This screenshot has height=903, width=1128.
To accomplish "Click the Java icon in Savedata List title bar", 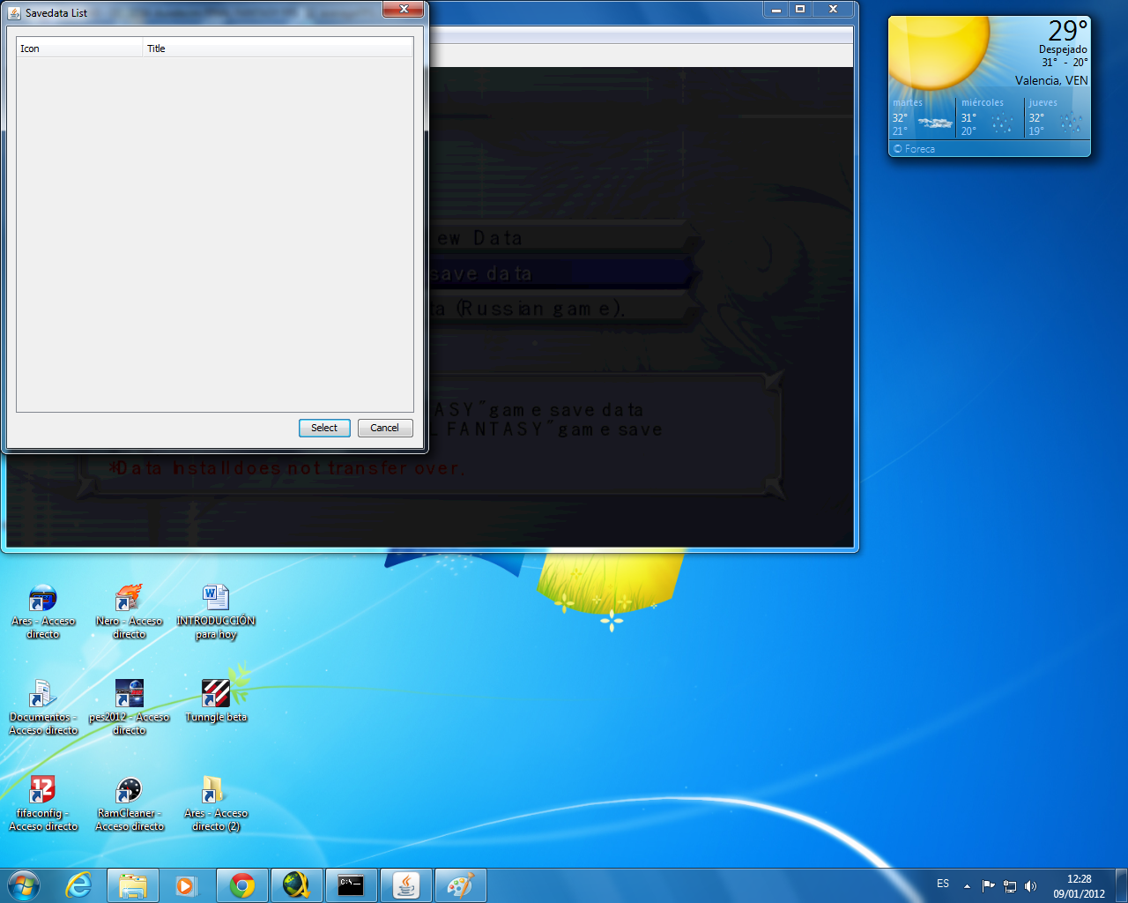I will tap(14, 13).
